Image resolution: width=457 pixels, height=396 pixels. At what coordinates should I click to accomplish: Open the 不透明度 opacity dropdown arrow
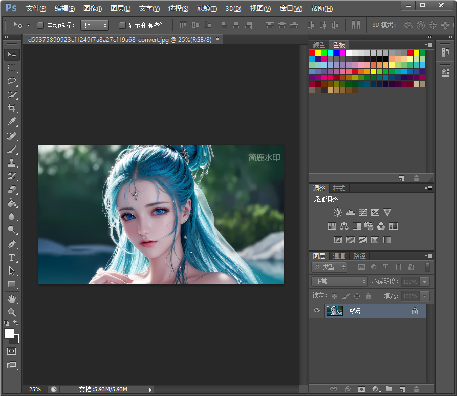(424, 281)
